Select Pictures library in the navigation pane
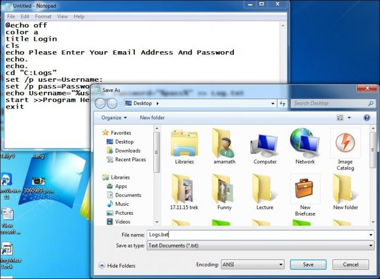 [120, 213]
